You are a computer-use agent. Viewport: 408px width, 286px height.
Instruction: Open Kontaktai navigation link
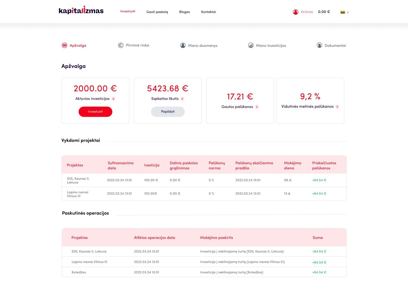click(209, 12)
